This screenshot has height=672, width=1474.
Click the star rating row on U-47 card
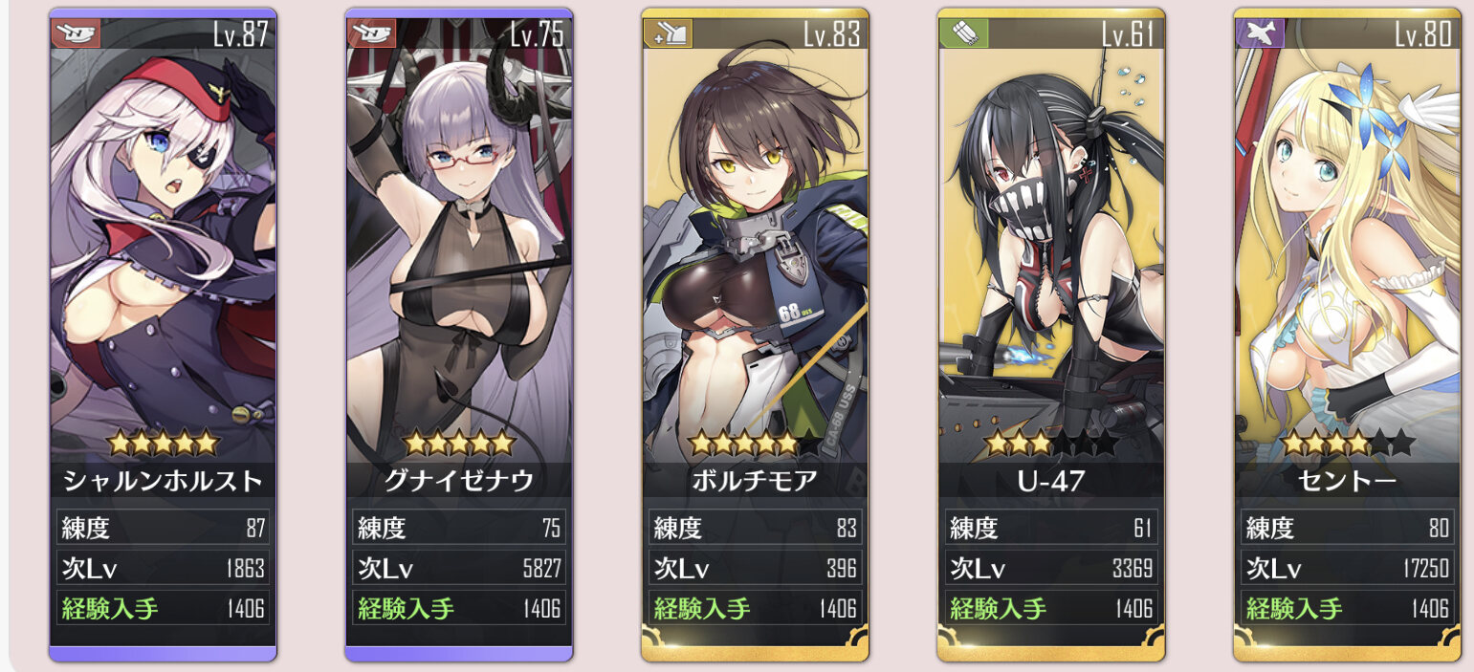[x=1051, y=444]
